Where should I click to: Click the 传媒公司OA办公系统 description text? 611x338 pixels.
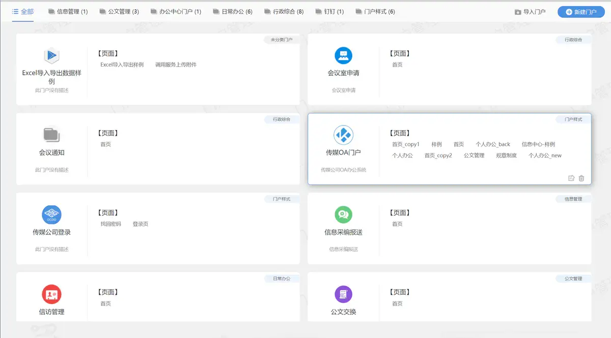343,170
